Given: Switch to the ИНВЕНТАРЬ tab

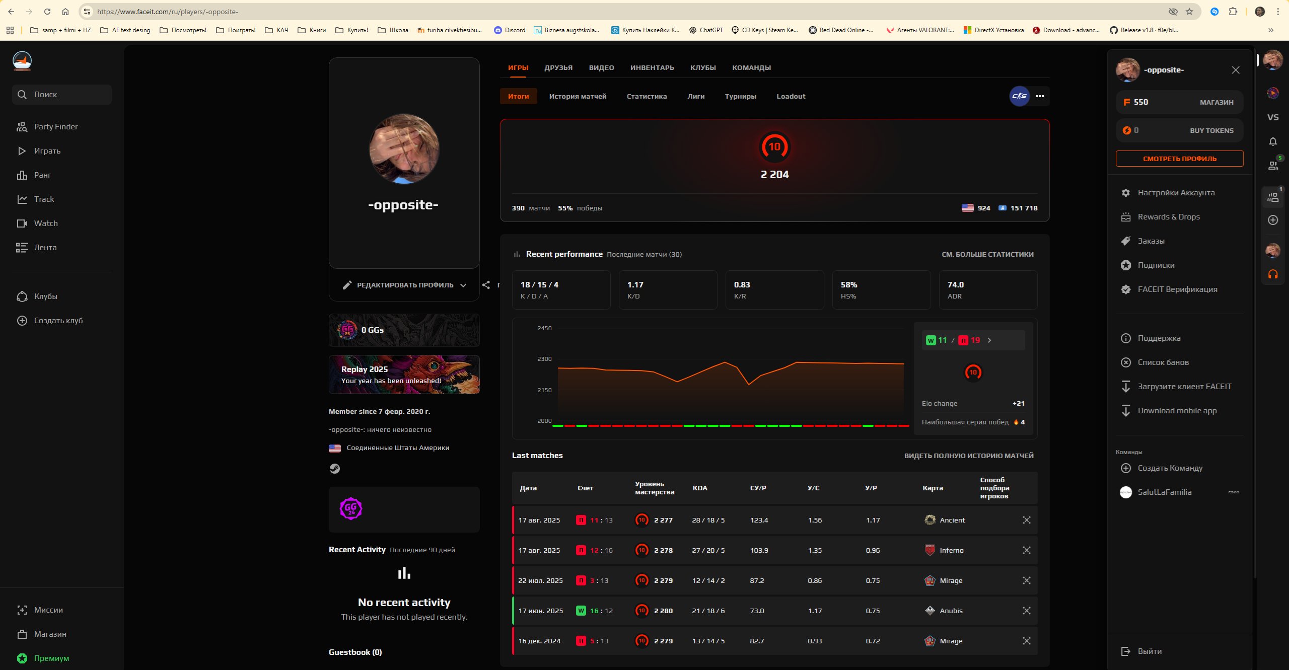Looking at the screenshot, I should point(652,67).
